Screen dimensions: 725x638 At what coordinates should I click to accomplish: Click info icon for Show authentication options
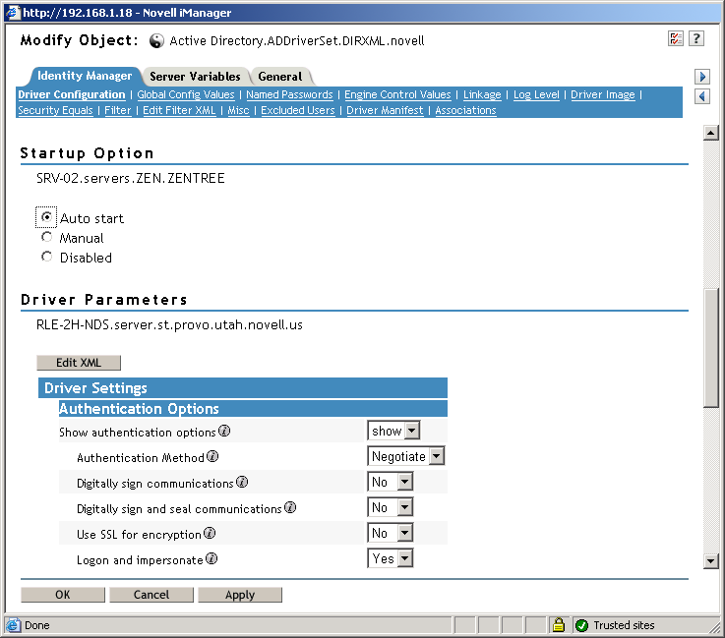pyautogui.click(x=224, y=431)
